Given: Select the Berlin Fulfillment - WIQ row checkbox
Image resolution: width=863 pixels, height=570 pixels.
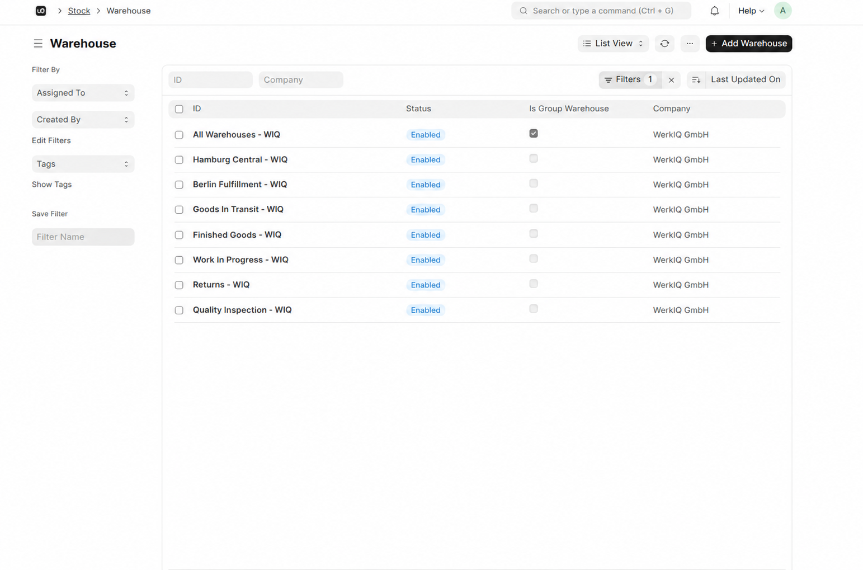Looking at the screenshot, I should (179, 185).
